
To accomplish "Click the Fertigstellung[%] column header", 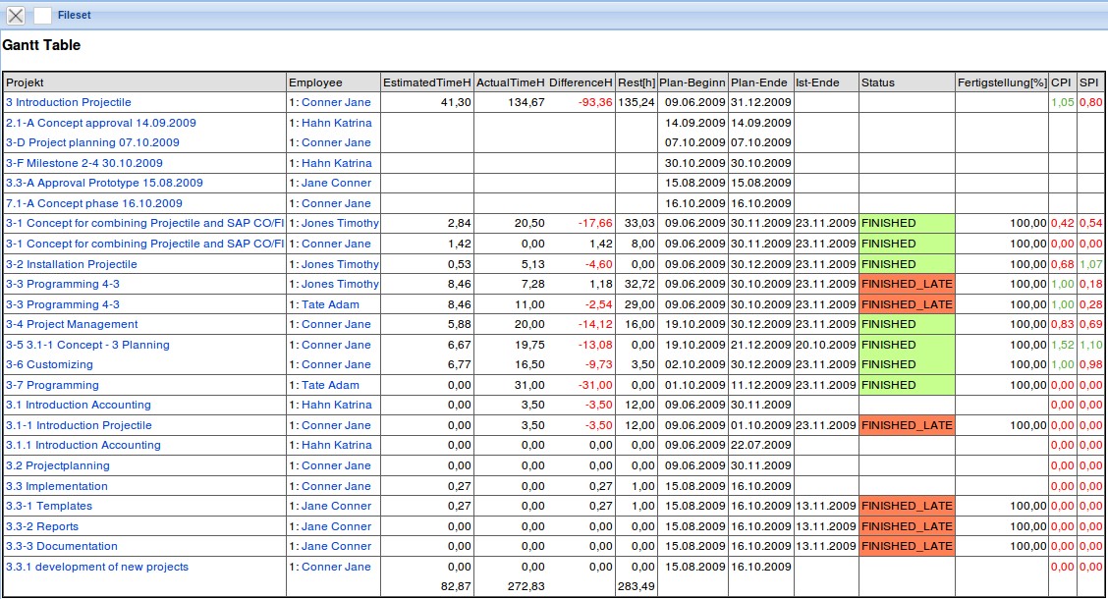I will 1002,82.
